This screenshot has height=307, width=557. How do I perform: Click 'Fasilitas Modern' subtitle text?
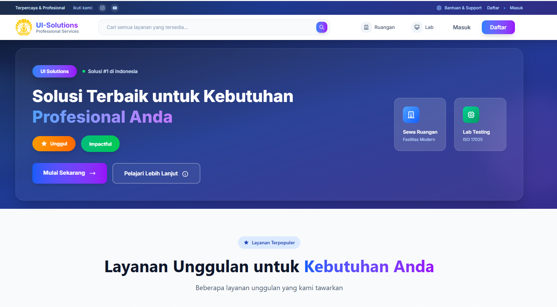click(x=419, y=140)
